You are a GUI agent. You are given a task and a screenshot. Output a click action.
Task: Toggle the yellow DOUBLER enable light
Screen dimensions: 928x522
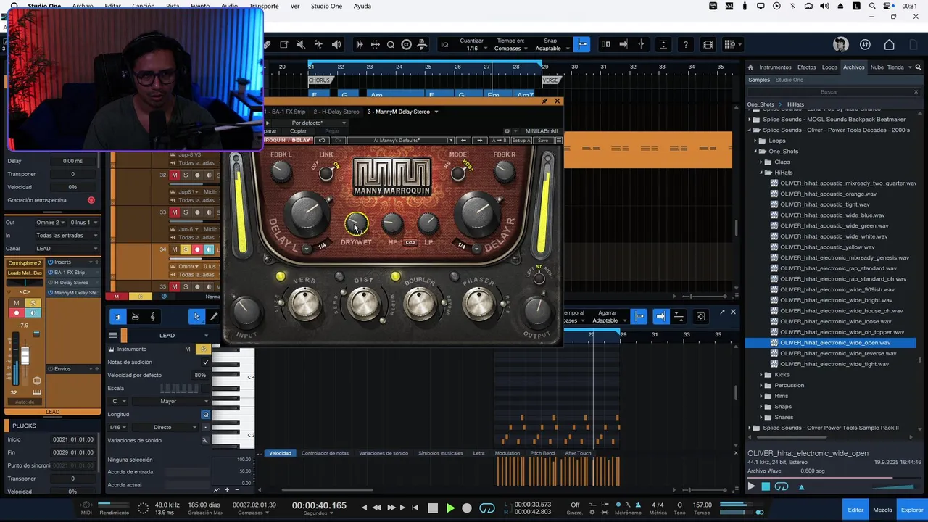click(x=395, y=276)
